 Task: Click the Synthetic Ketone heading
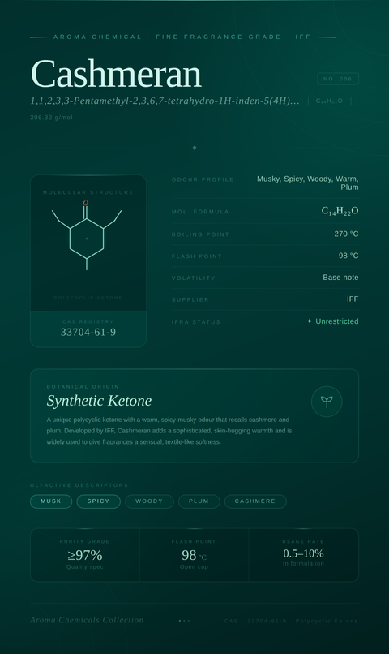[x=99, y=401]
